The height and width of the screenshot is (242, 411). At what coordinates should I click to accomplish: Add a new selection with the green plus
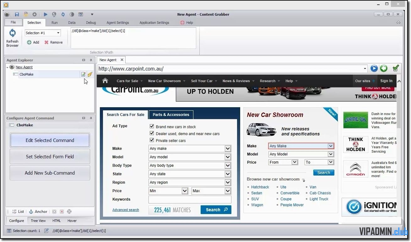pos(29,42)
